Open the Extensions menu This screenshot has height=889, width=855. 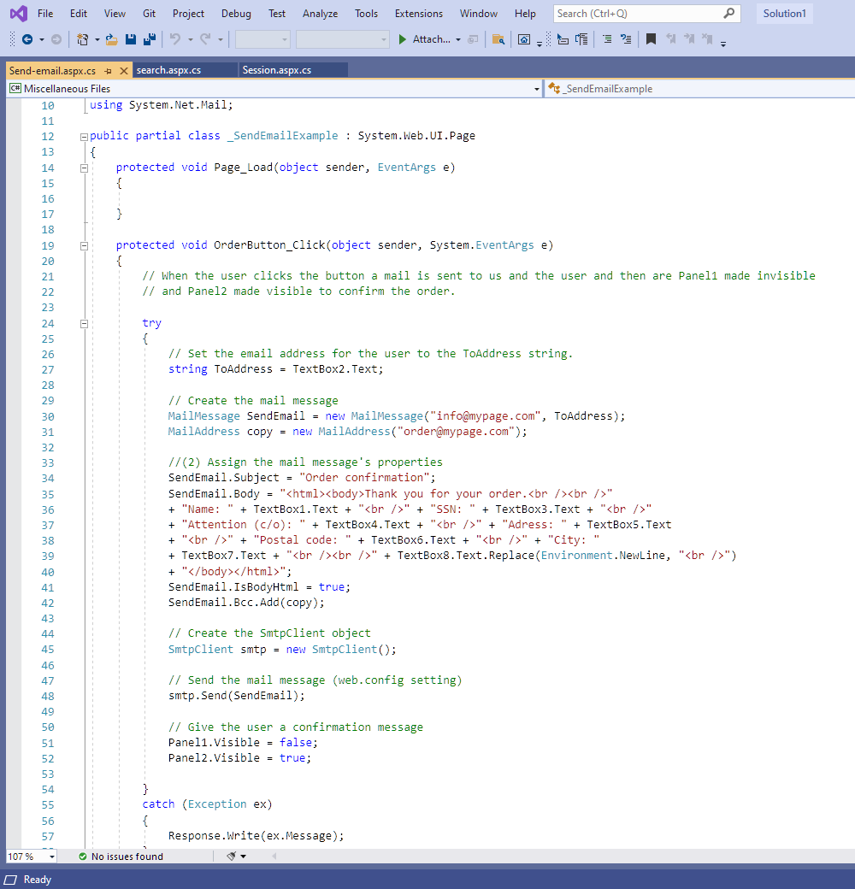click(x=419, y=13)
